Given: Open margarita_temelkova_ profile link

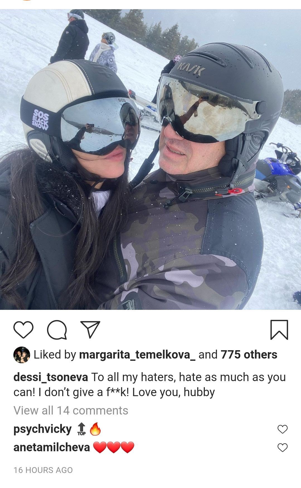Looking at the screenshot, I should tap(137, 355).
